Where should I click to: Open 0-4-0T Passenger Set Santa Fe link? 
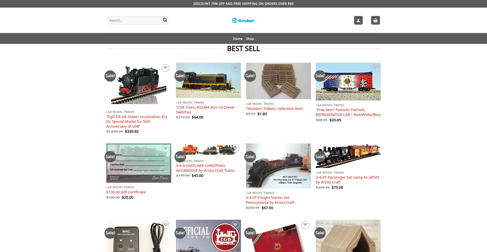pos(347,180)
